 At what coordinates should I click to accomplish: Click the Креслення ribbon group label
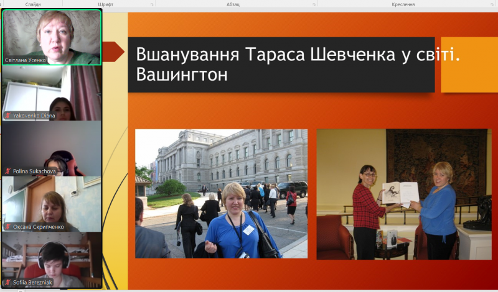[x=403, y=4]
